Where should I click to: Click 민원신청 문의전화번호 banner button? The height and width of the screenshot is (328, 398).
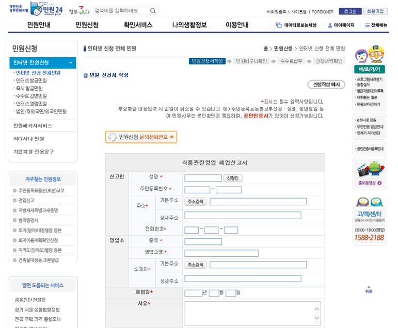pos(141,137)
